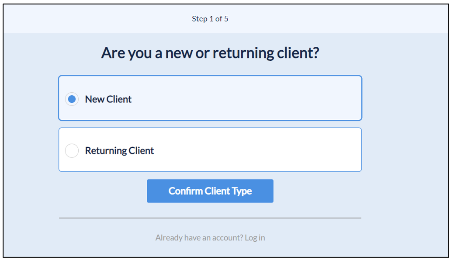The height and width of the screenshot is (261, 454).
Task: Select the New Client radio button
Action: [x=72, y=99]
